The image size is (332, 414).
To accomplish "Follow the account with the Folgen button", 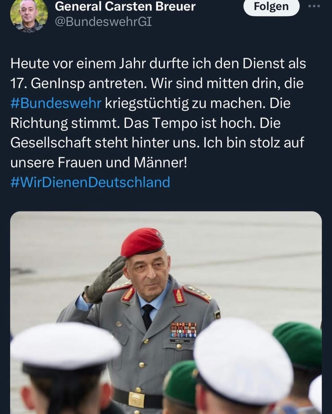I will [x=271, y=7].
